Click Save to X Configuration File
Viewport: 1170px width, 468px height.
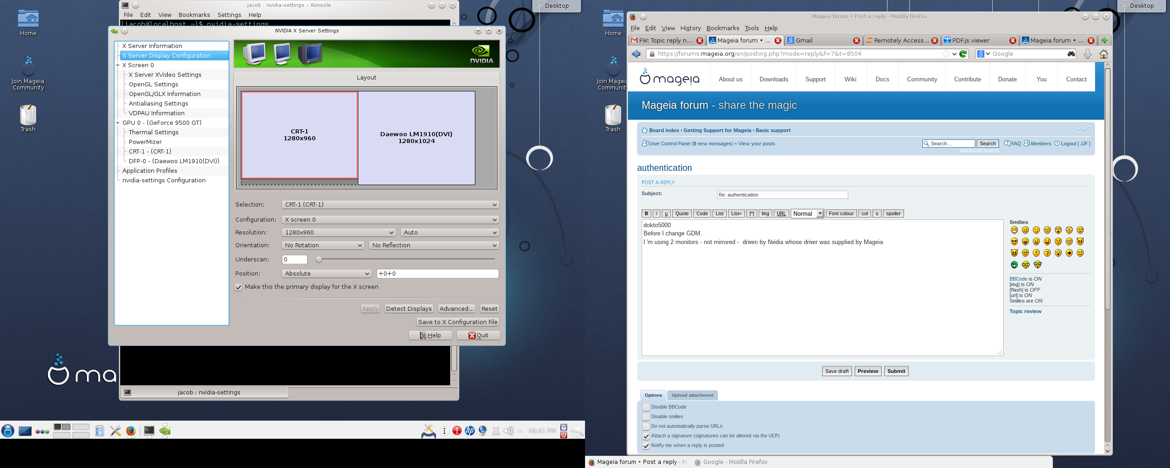tap(457, 322)
